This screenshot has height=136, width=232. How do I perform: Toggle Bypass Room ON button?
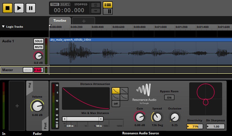click(169, 97)
